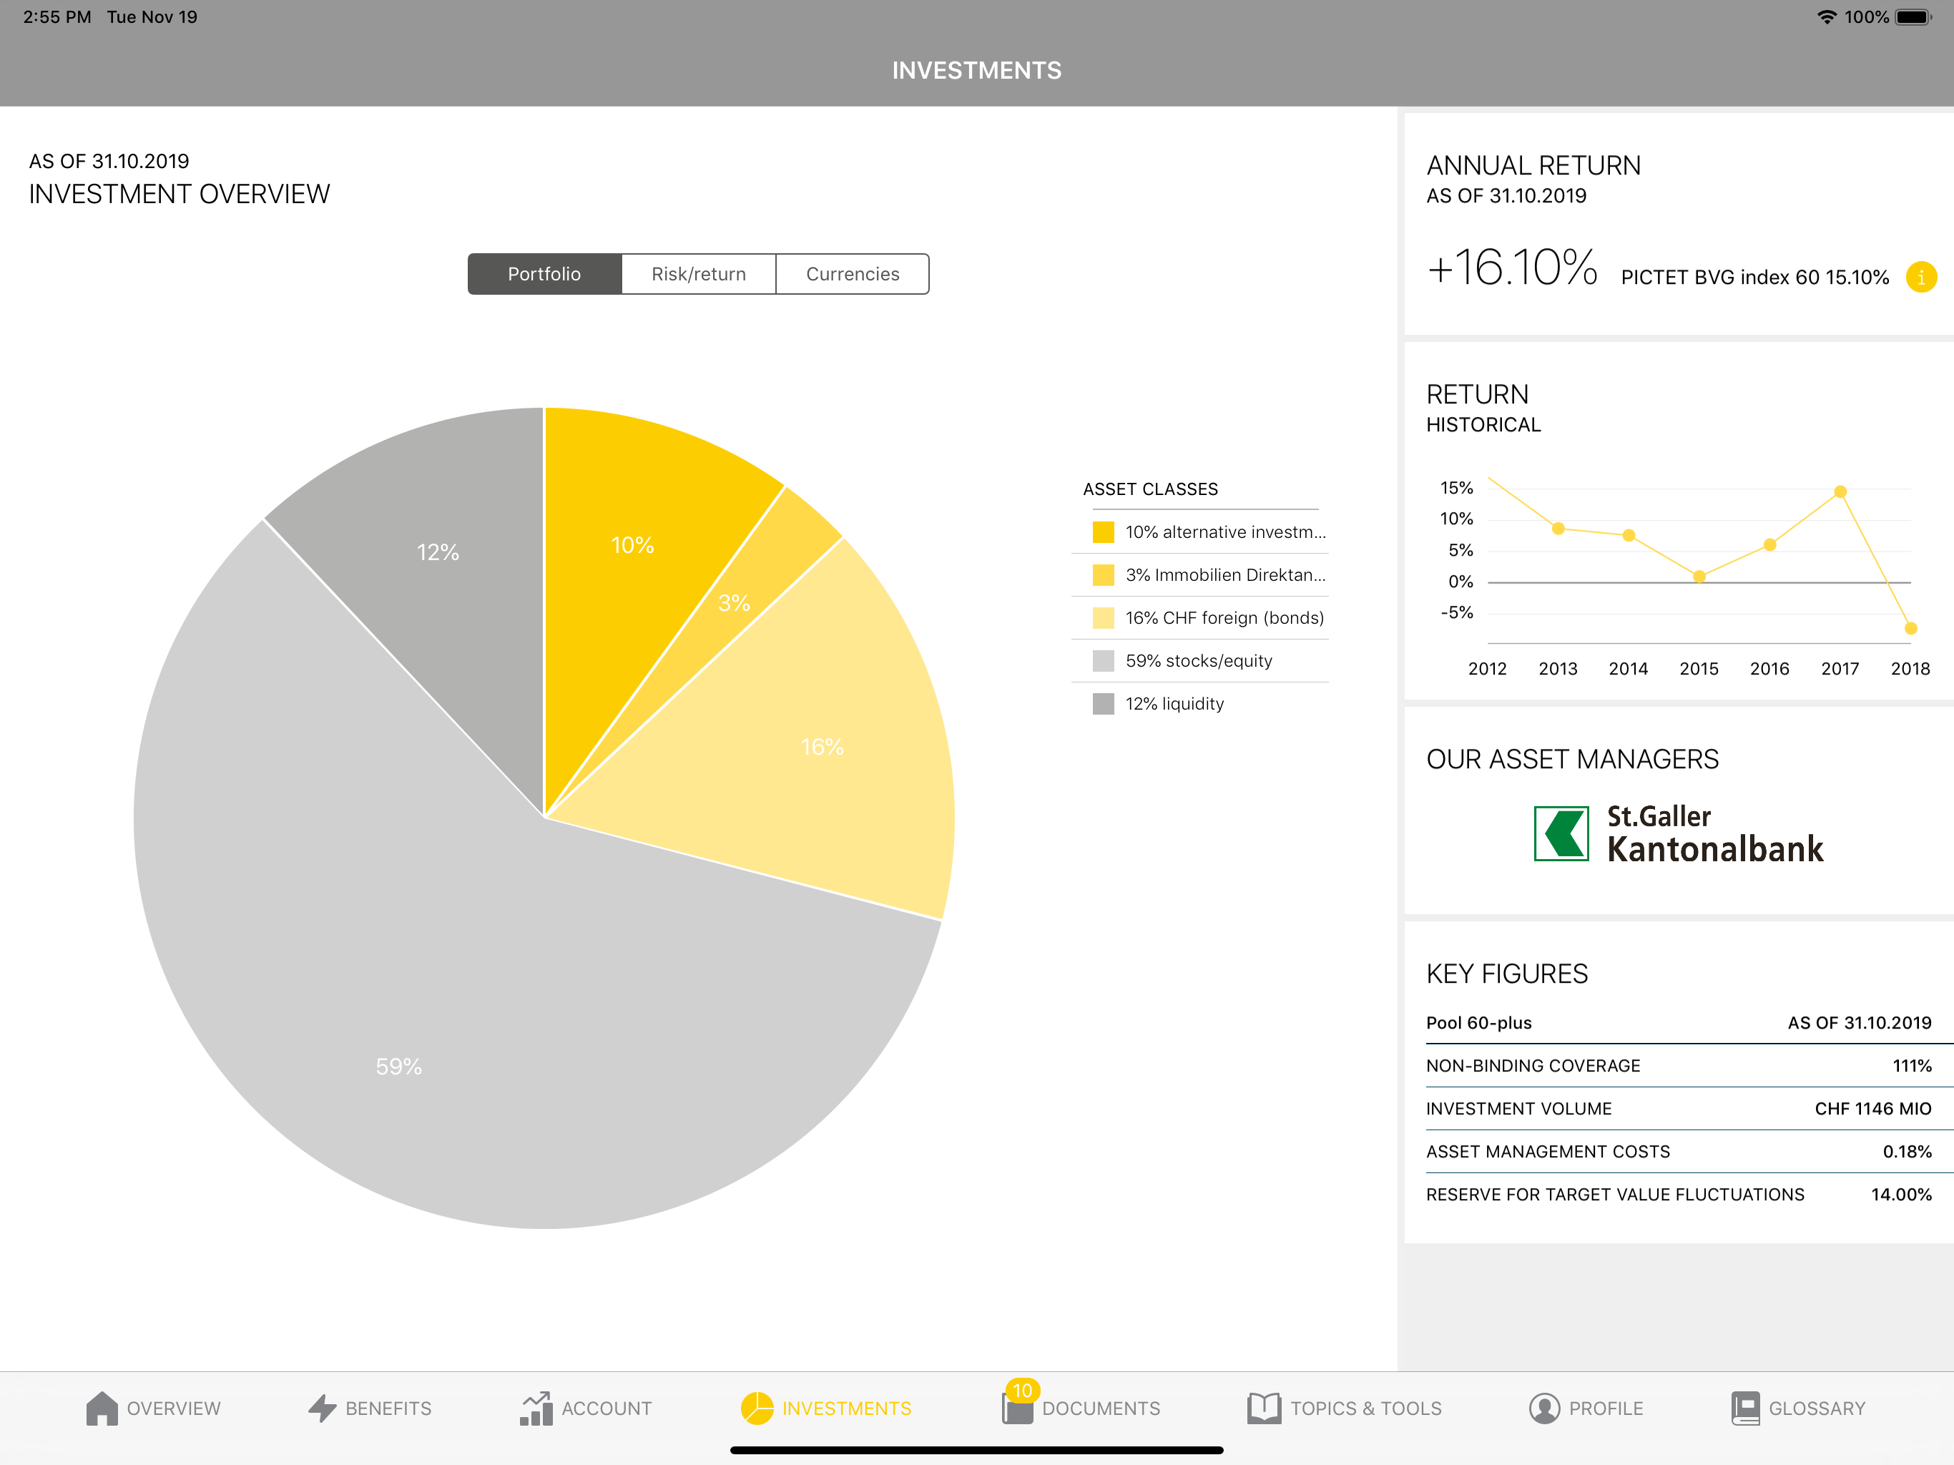Tap the 2015 data point on return chart
Viewport: 1954px width, 1465px height.
point(1699,576)
